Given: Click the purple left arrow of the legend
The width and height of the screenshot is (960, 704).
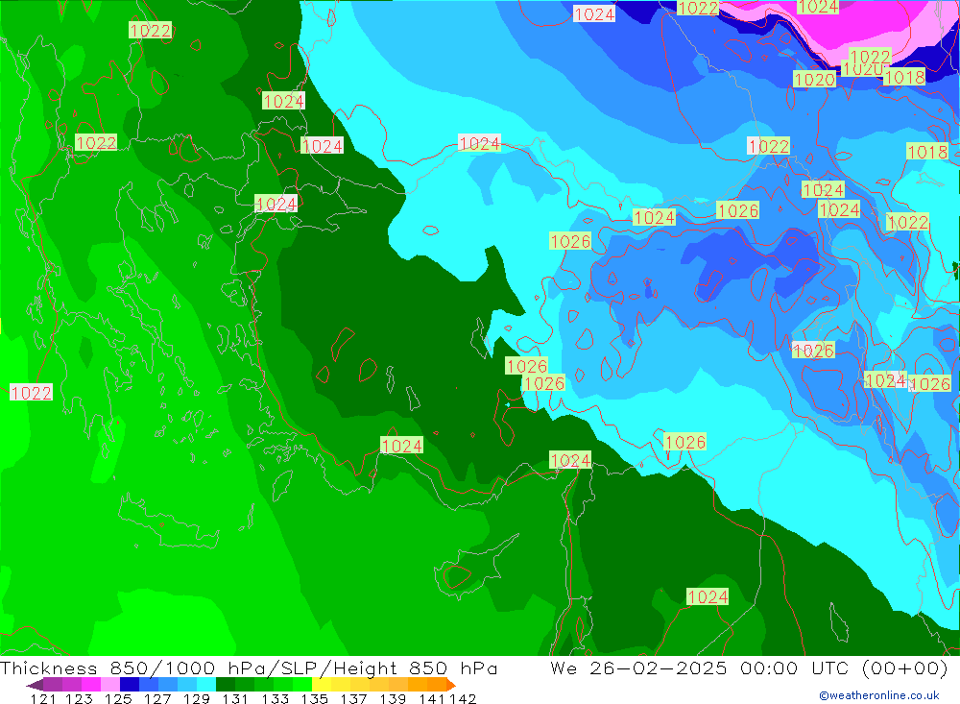Looking at the screenshot, I should pyautogui.click(x=35, y=685).
